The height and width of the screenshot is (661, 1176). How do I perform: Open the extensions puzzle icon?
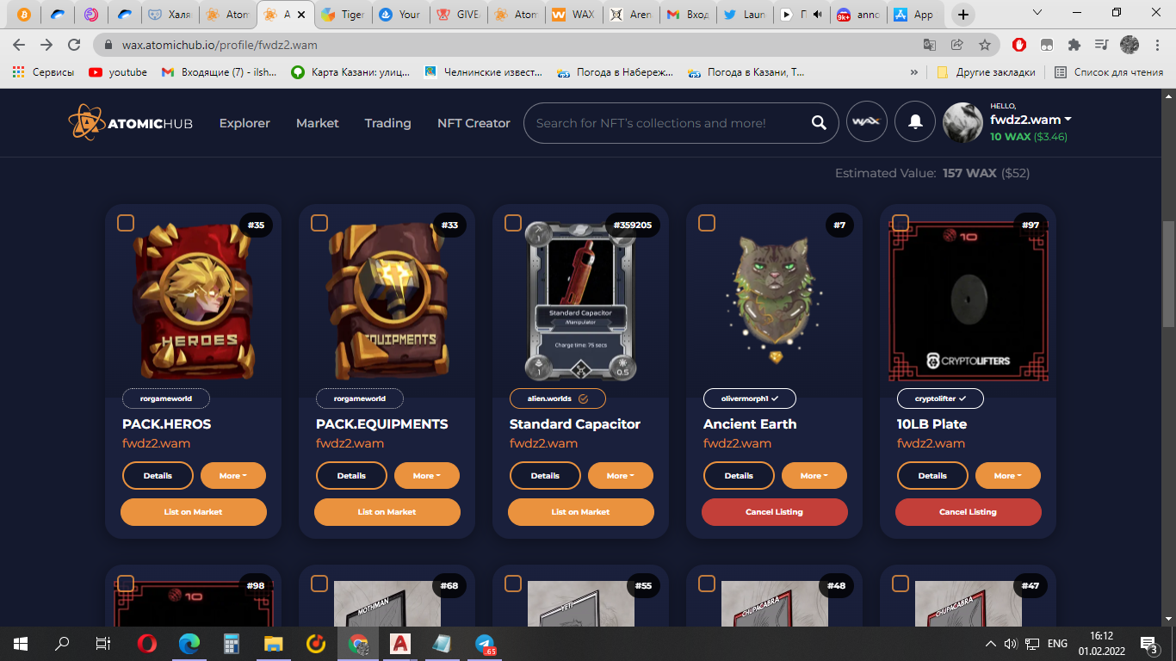click(x=1074, y=45)
